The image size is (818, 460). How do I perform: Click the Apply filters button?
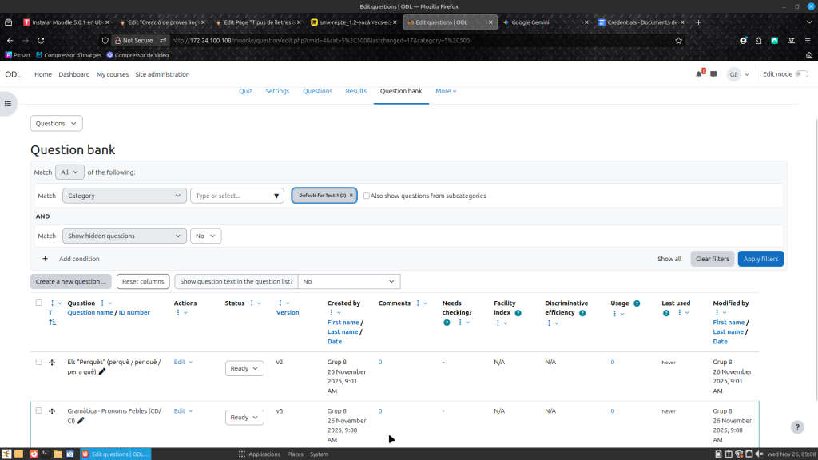[760, 259]
